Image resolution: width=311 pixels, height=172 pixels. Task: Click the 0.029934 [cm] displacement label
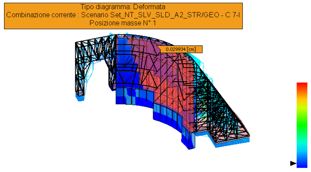click(x=181, y=49)
